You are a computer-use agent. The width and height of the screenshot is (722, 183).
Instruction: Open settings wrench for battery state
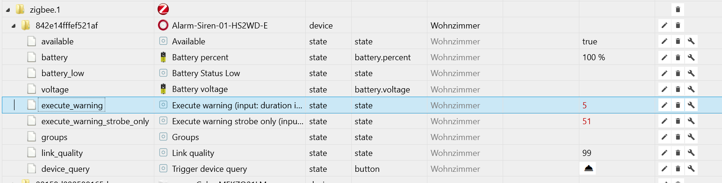coord(691,57)
